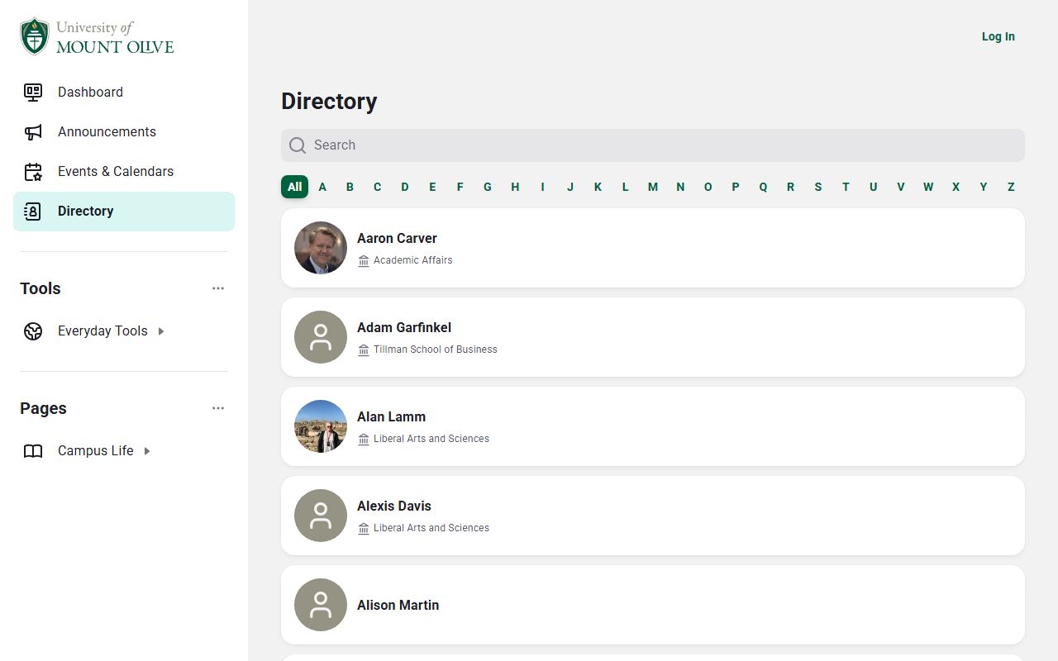Click Adam Garfinkel's placeholder avatar
1058x661 pixels.
[321, 337]
